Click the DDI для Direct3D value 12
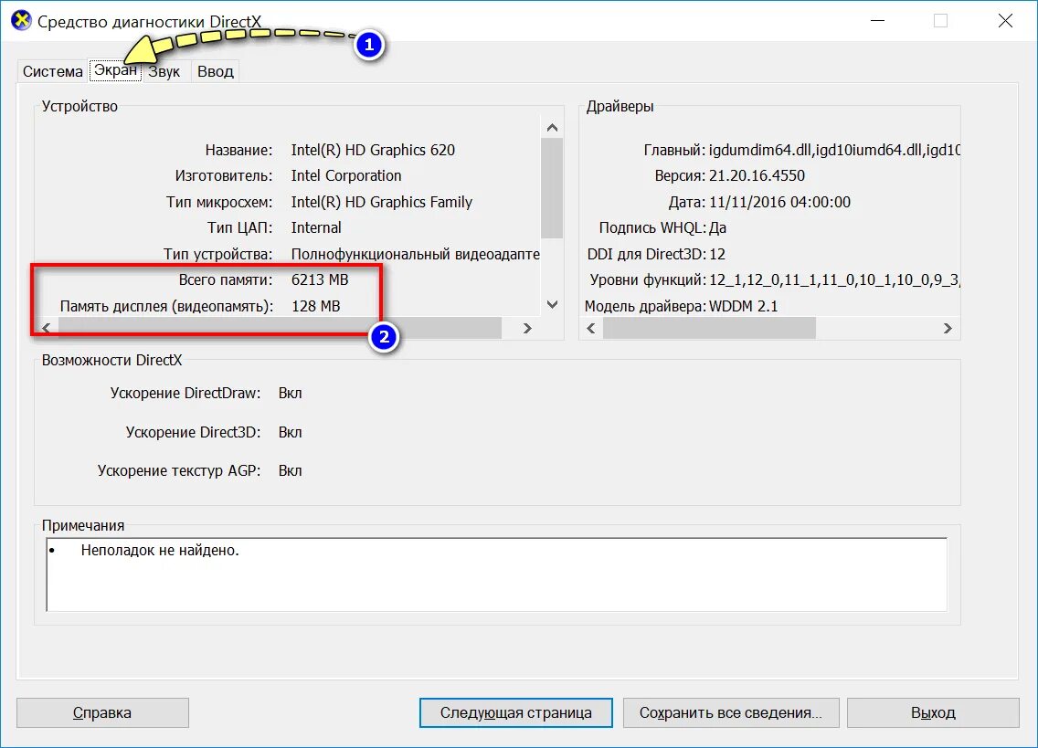The image size is (1038, 748). point(717,254)
